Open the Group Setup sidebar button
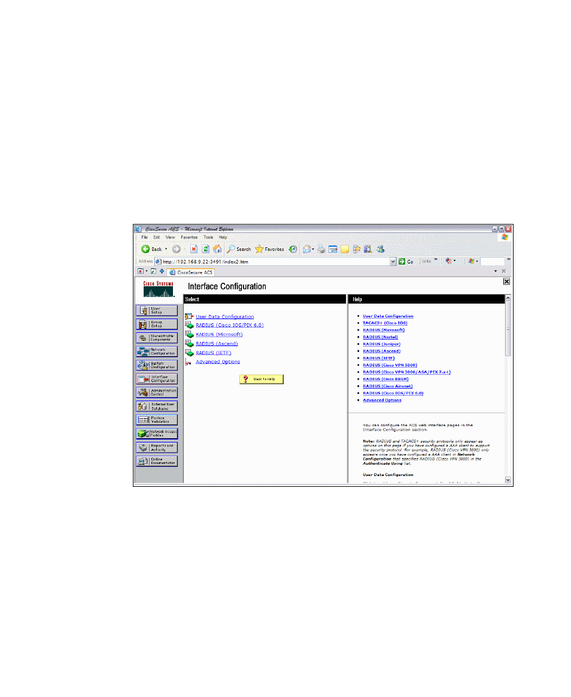 pos(157,324)
